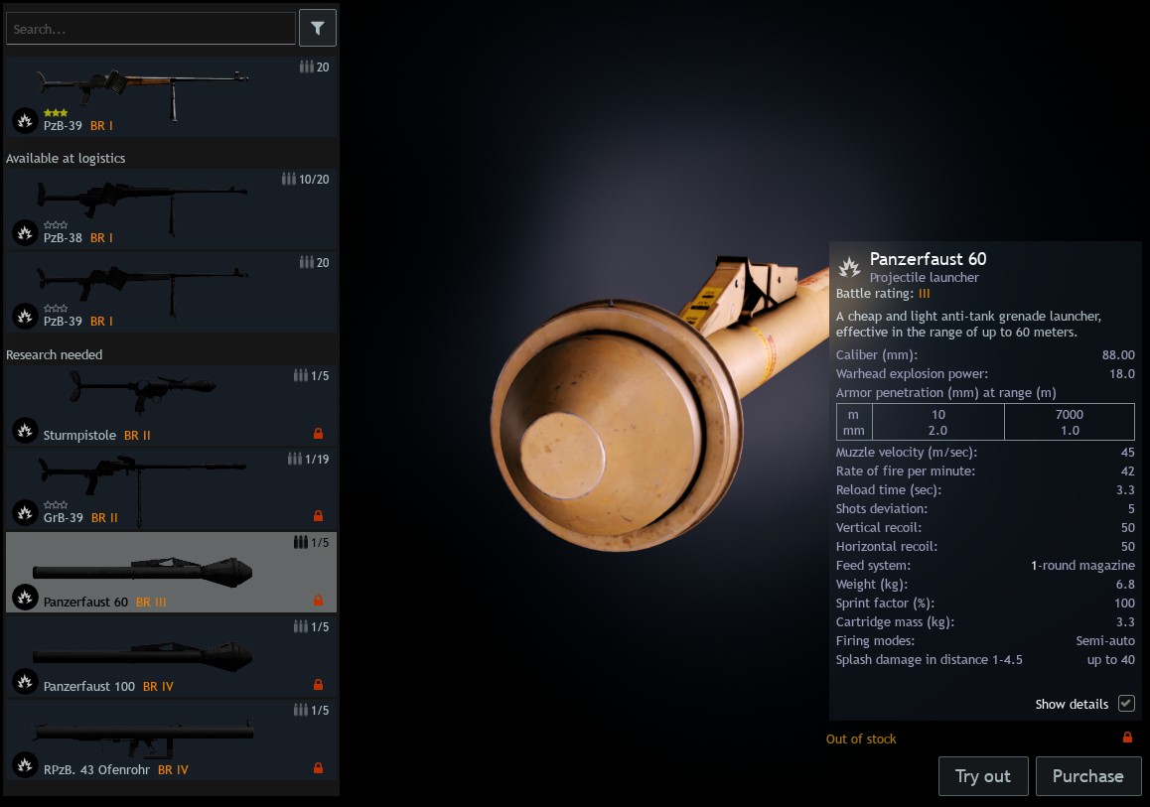
Task: Select PzB-38 from logistics list
Action: tap(171, 209)
